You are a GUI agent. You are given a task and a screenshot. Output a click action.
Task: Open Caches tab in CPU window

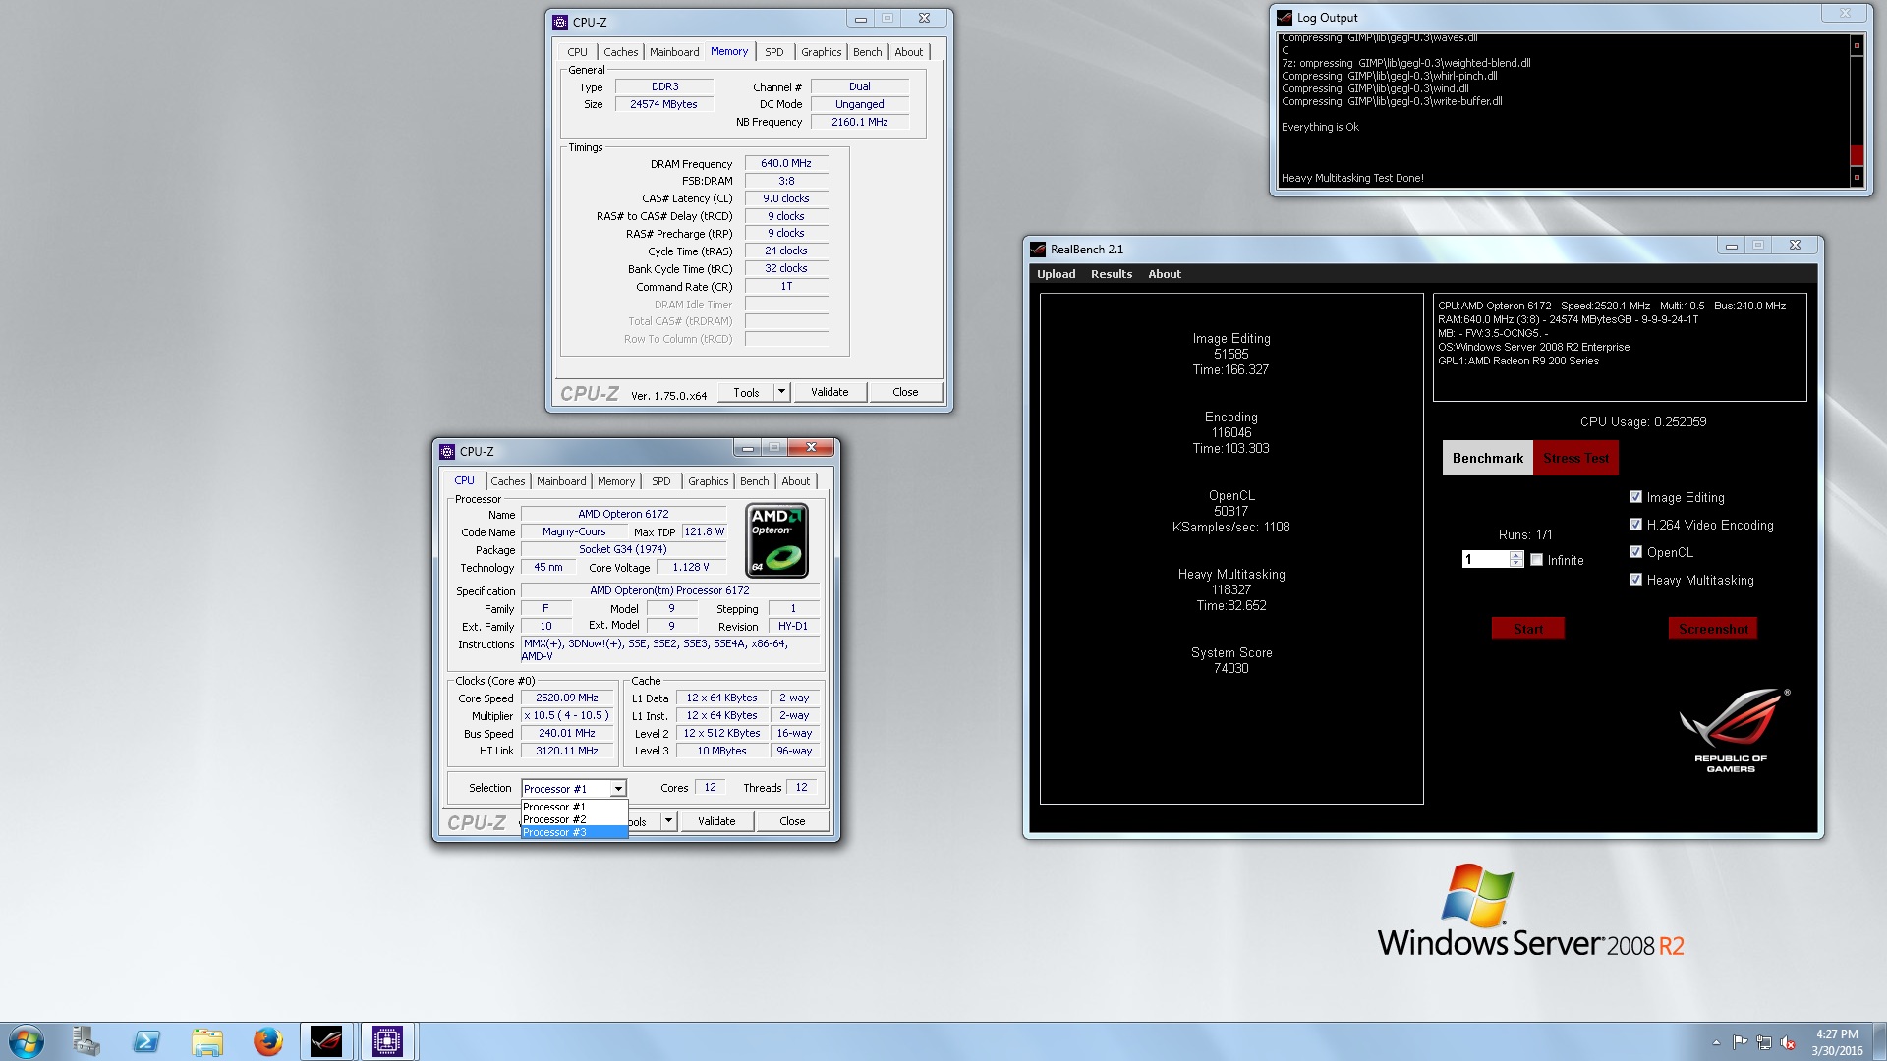pyautogui.click(x=507, y=481)
